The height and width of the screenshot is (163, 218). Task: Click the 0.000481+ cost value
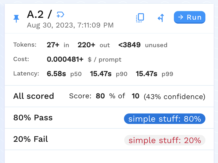coord(65,59)
